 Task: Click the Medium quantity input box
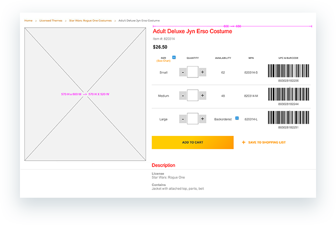point(192,95)
